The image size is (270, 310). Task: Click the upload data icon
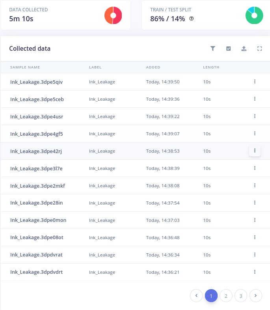coord(244,48)
